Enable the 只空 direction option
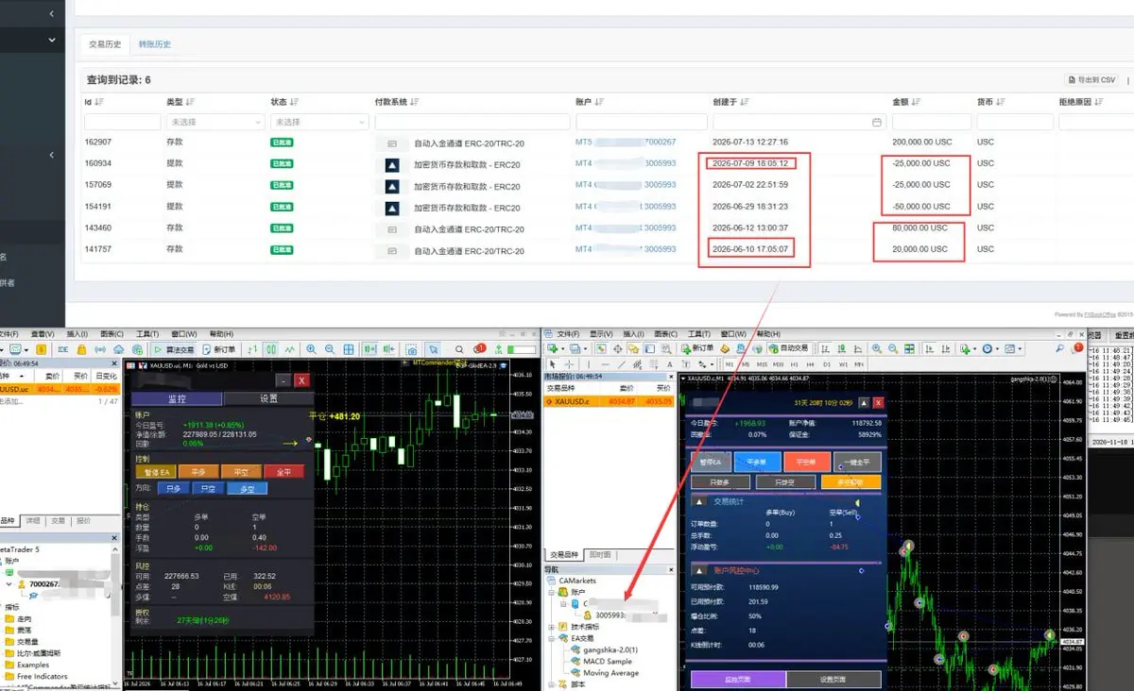The height and width of the screenshot is (691, 1134). click(x=207, y=488)
